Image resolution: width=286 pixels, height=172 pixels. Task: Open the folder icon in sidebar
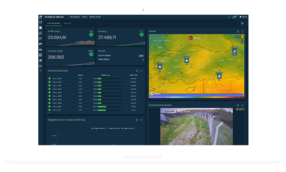40,65
